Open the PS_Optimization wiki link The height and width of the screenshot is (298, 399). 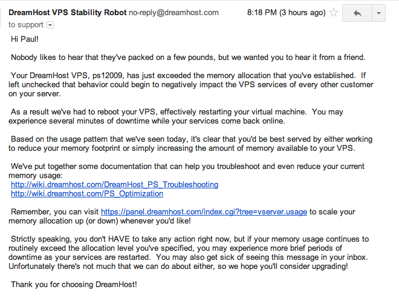tap(87, 193)
